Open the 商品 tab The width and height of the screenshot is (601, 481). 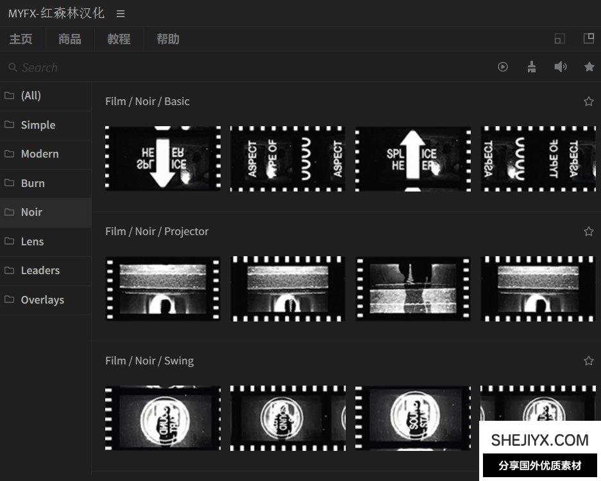[70, 39]
